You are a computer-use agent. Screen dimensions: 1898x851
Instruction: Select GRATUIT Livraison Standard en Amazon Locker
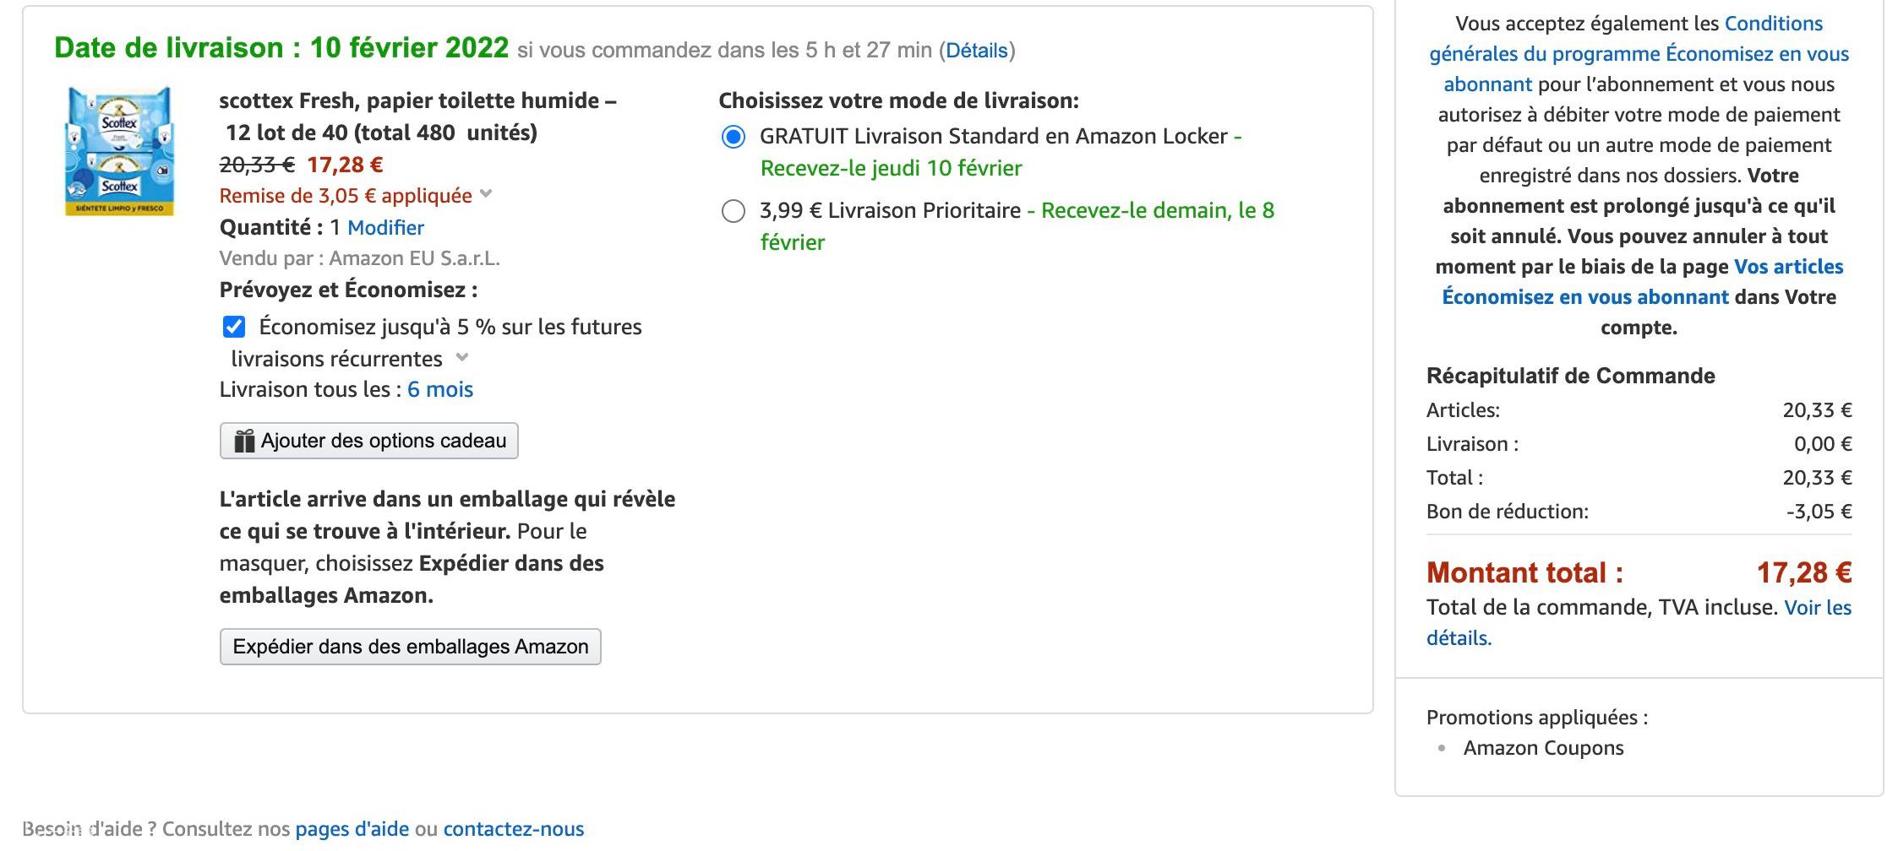(733, 137)
